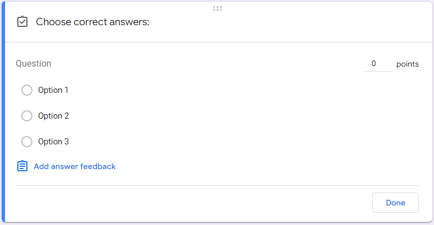Click the answer key clipboard checkmark icon
This screenshot has width=434, height=225.
(22, 22)
